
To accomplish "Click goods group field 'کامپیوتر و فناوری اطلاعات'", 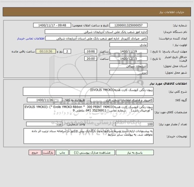I will tap(122, 100).
